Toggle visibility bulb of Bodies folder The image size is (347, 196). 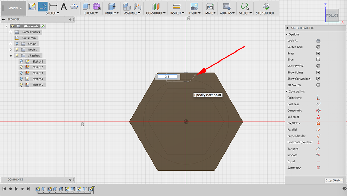click(17, 50)
